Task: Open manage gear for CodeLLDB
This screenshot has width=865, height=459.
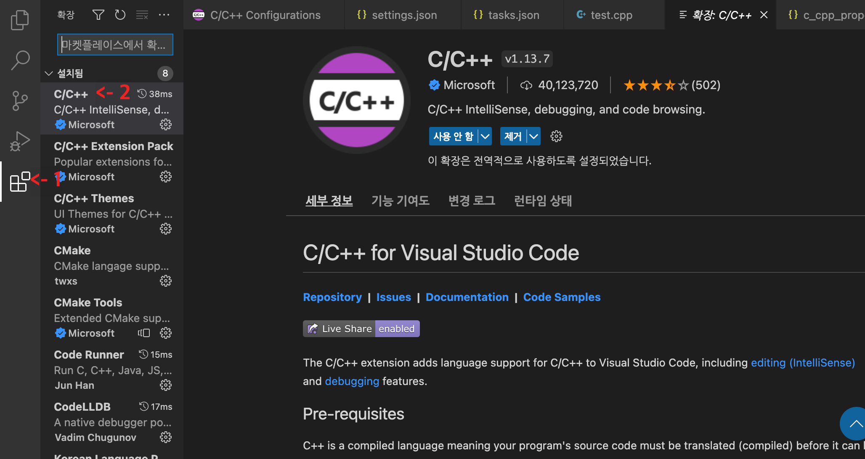Action: [x=166, y=437]
